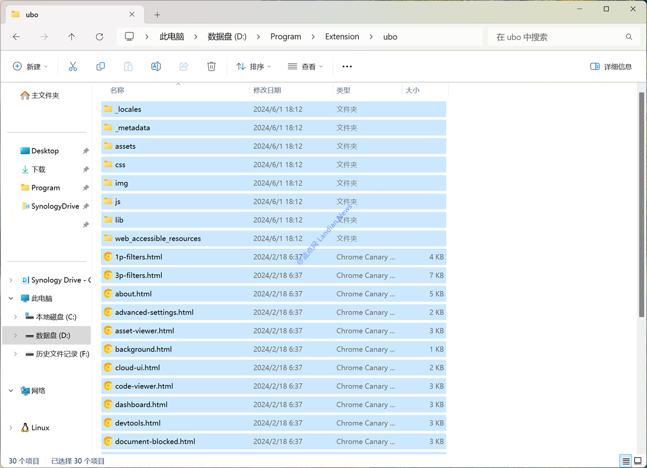Expand the Synology Drive tree node
The width and height of the screenshot is (647, 468).
click(x=11, y=280)
